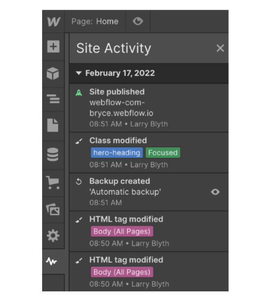Select the first Body (All Pages) tag
Screen dimensions: 272x302
pyautogui.click(x=122, y=231)
